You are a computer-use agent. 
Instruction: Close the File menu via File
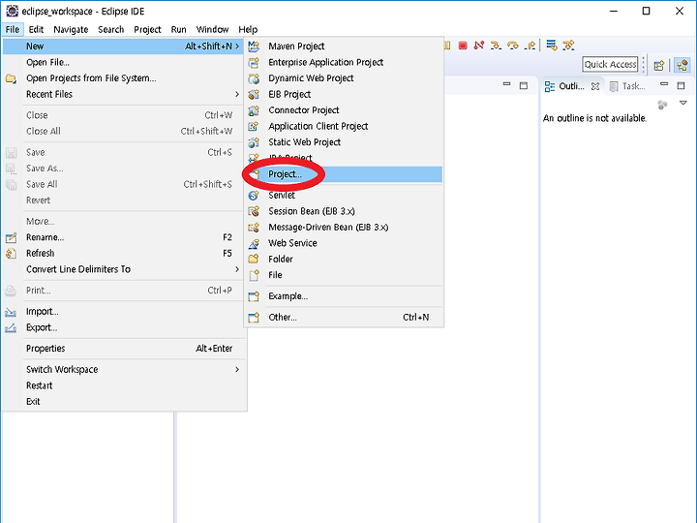pos(13,29)
